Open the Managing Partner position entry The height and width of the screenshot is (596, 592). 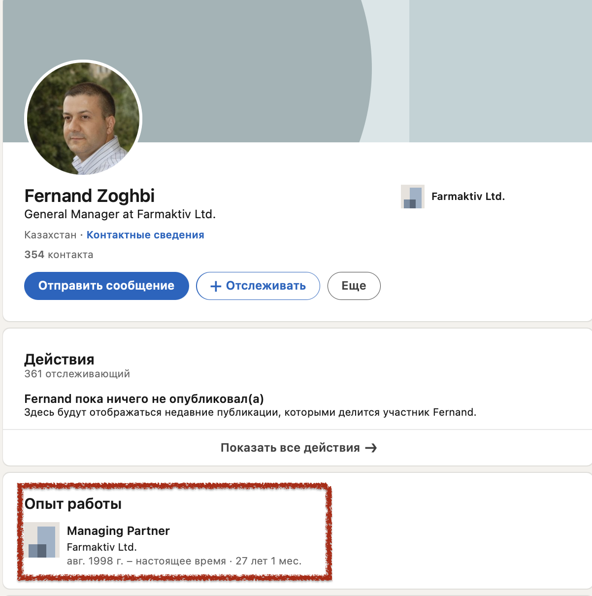pyautogui.click(x=118, y=531)
